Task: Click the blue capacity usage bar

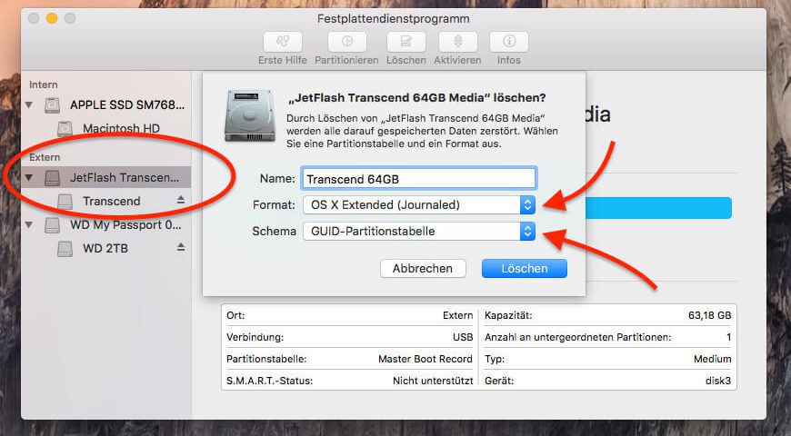Action: coord(658,208)
